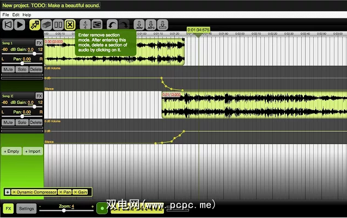Screen dimensions: 347x218
Task: Click the Song 1 volume envelope end point
Action: (182, 90)
